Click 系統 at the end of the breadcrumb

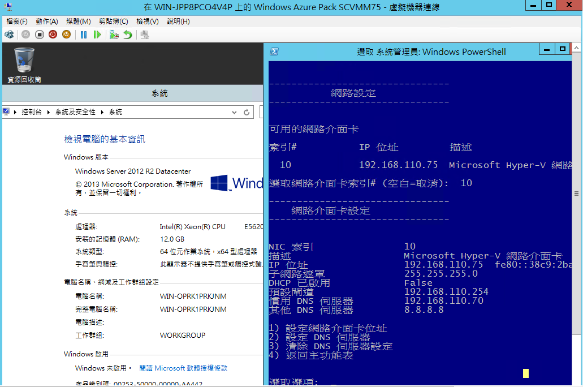click(115, 112)
